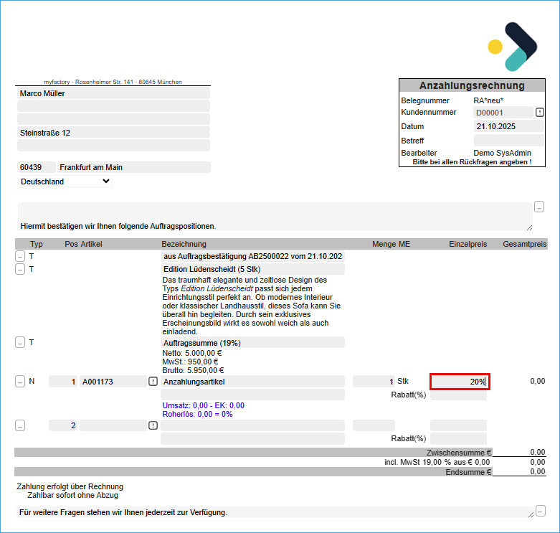Click the position number field 2

pos(63,425)
